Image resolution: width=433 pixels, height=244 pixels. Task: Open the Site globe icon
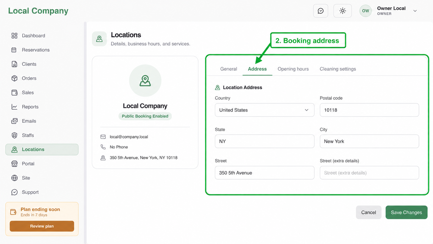[x=14, y=178]
